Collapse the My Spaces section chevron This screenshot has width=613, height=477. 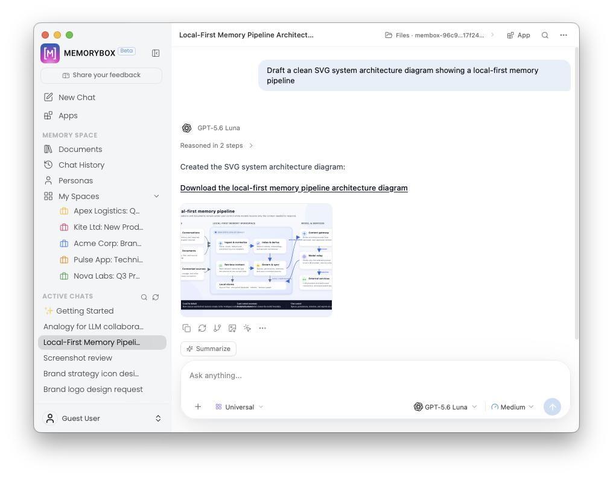(156, 196)
